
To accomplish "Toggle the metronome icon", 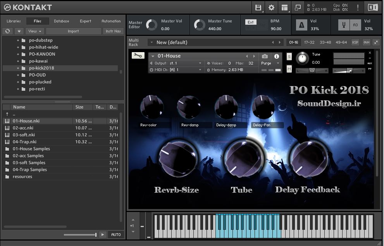I will [301, 25].
